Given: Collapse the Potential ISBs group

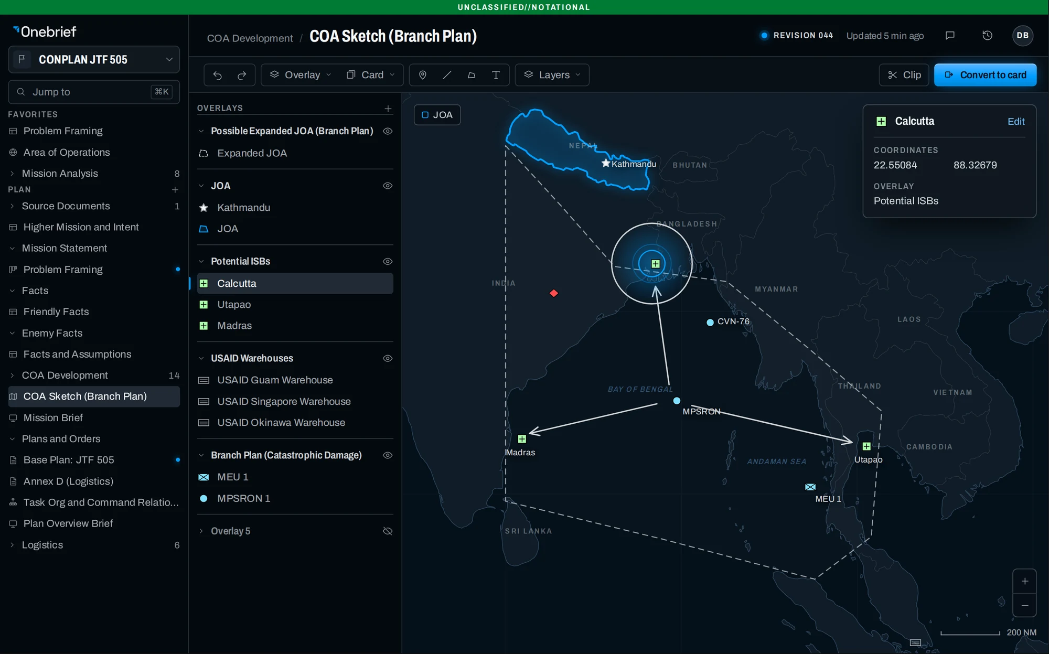Looking at the screenshot, I should pos(201,261).
